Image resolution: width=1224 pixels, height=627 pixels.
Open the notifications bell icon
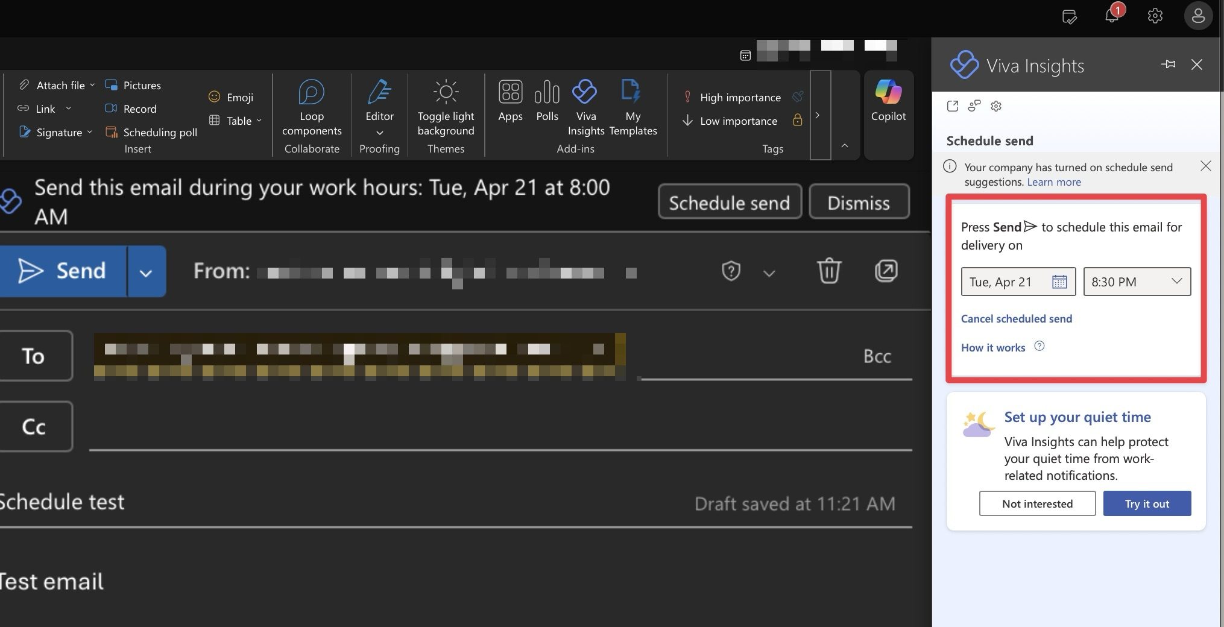point(1112,15)
